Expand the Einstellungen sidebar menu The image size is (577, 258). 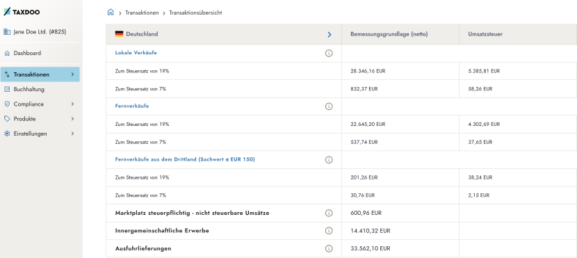click(40, 134)
